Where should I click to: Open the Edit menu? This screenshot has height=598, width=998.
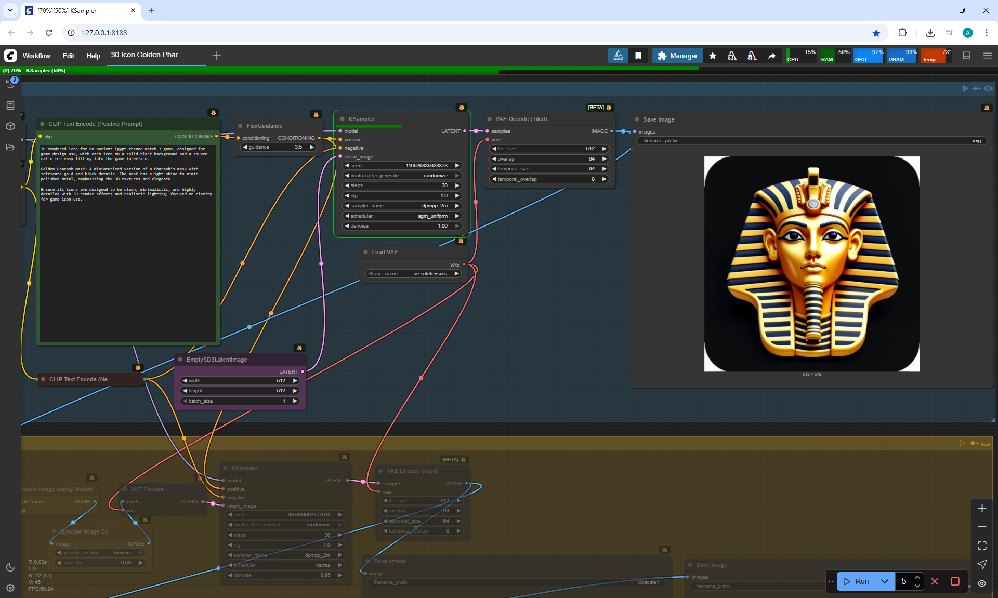pos(68,56)
